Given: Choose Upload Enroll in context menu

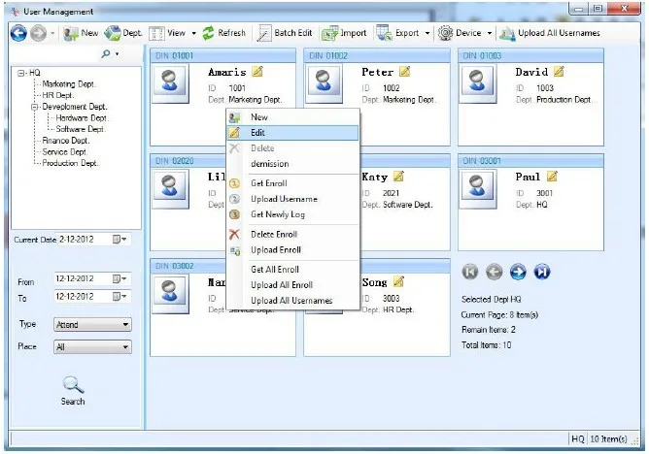Looking at the screenshot, I should (292, 250).
